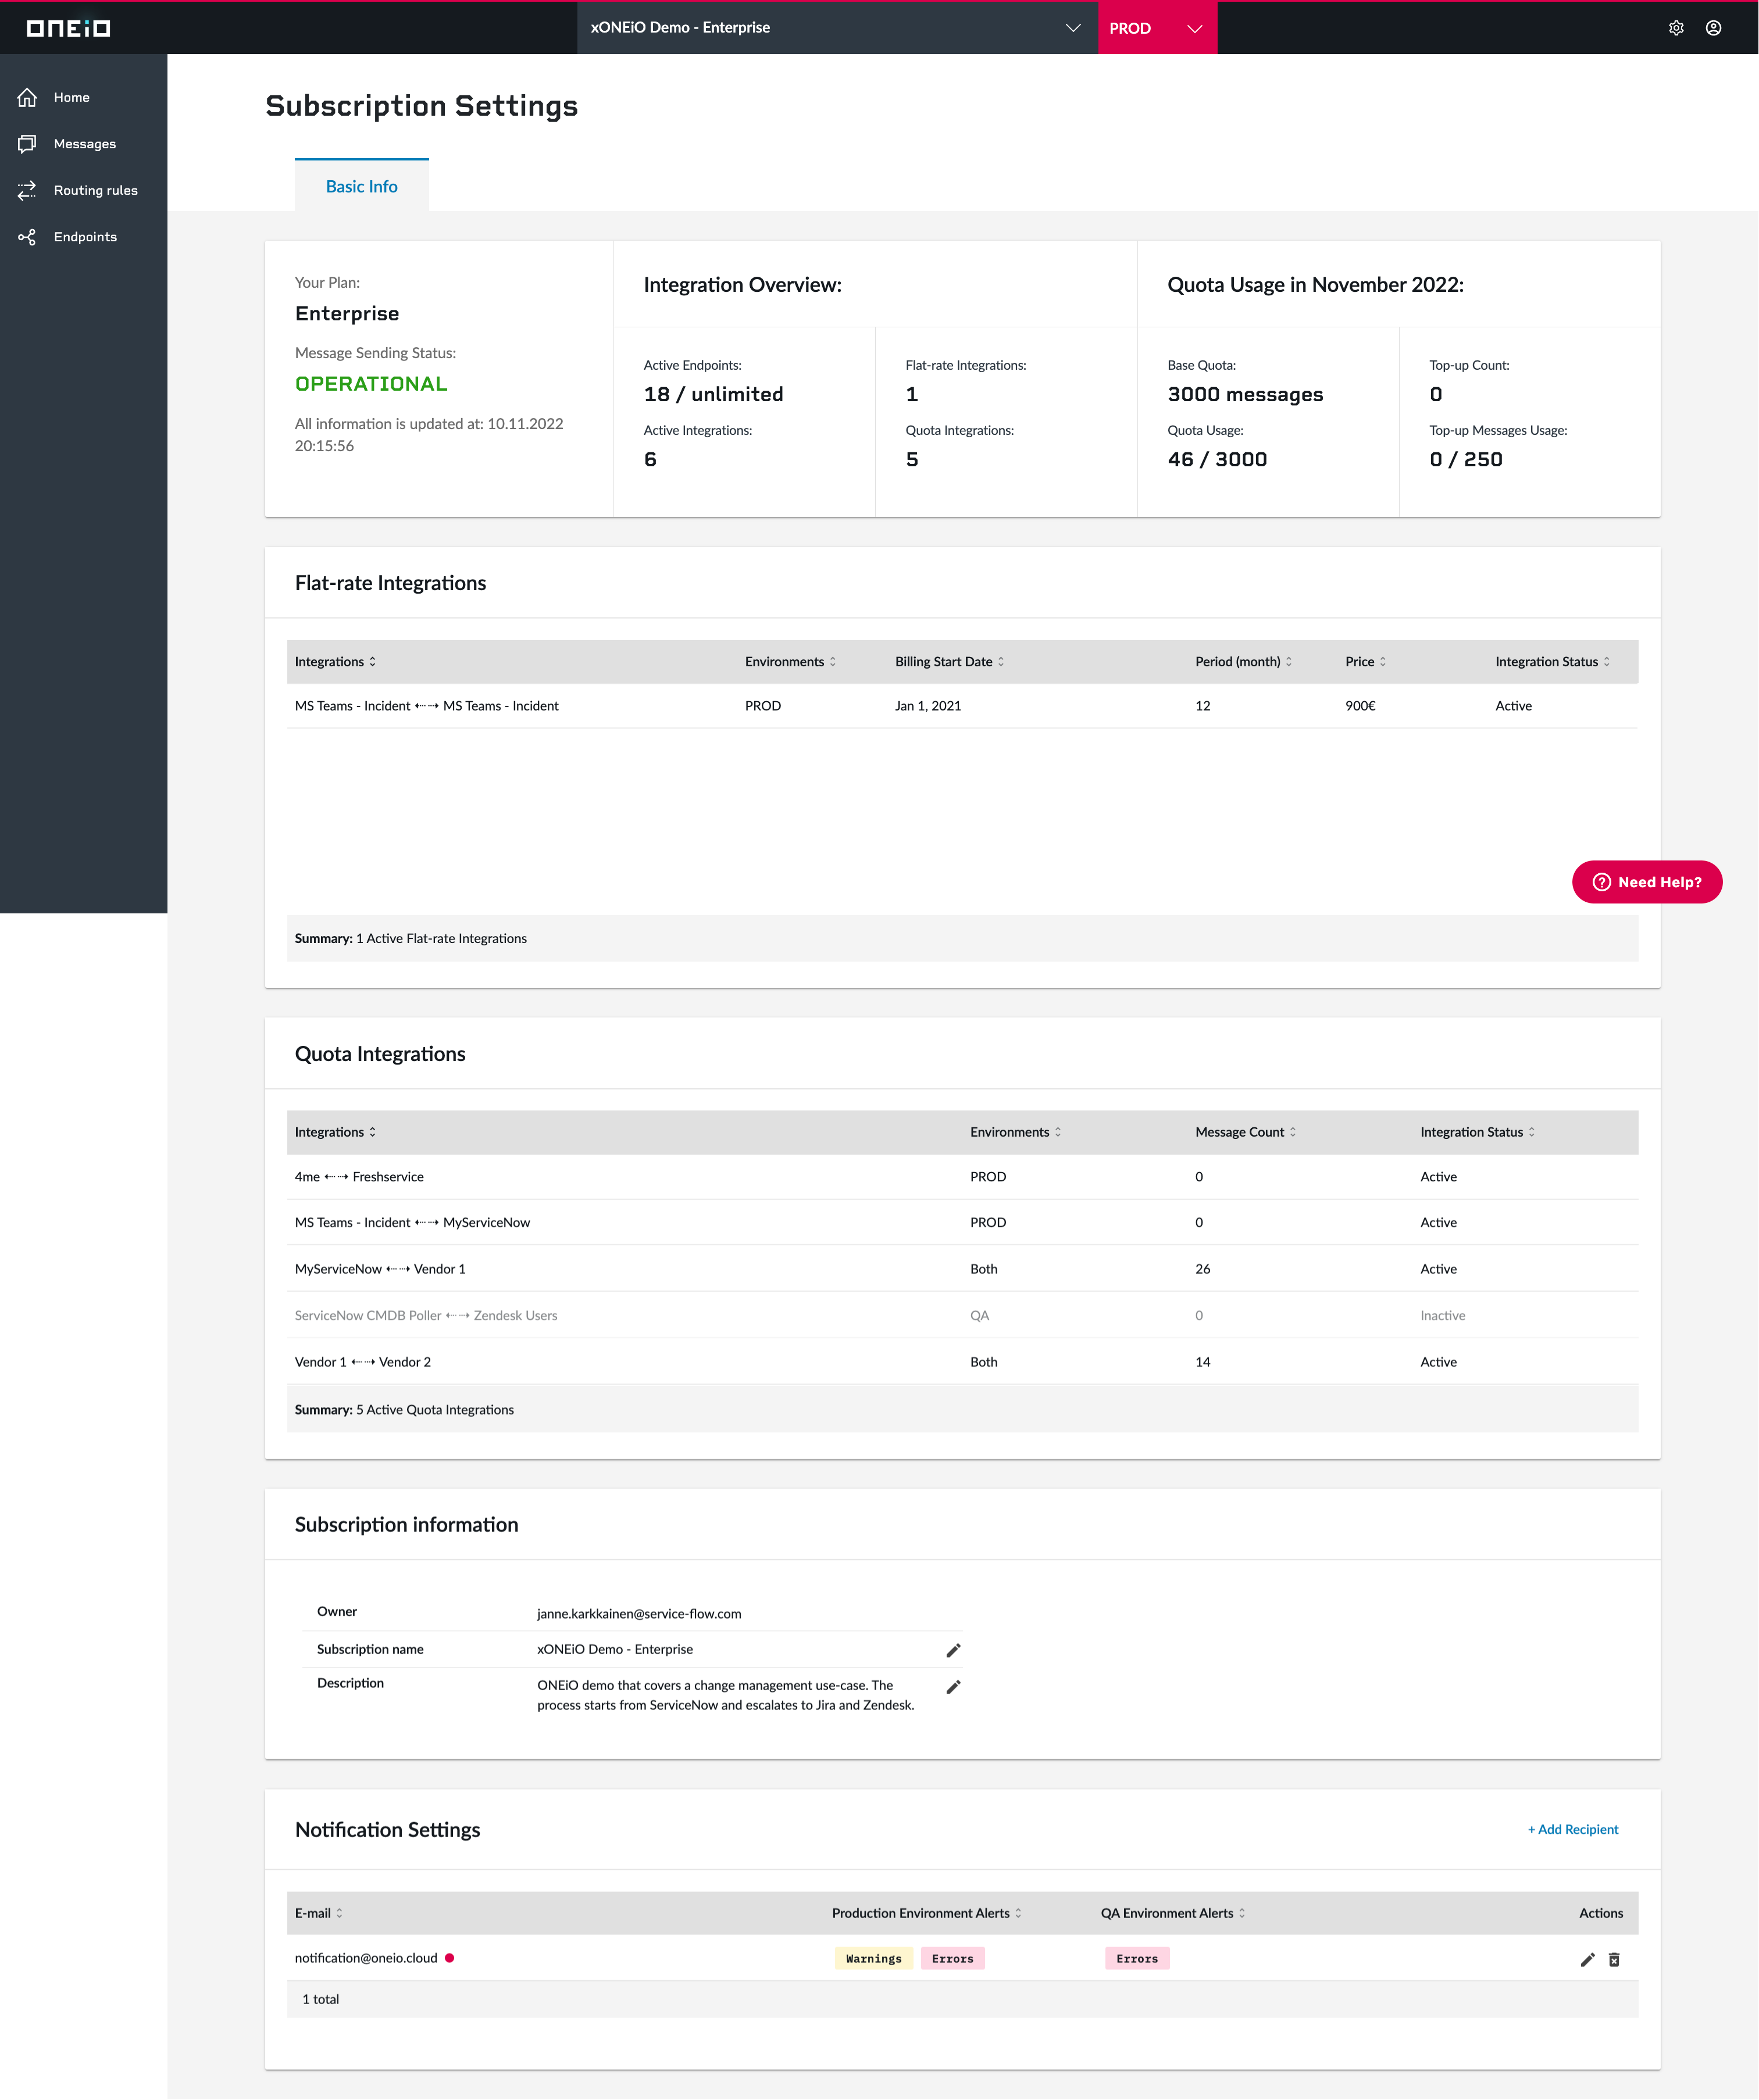Click the Home house icon

(x=27, y=97)
